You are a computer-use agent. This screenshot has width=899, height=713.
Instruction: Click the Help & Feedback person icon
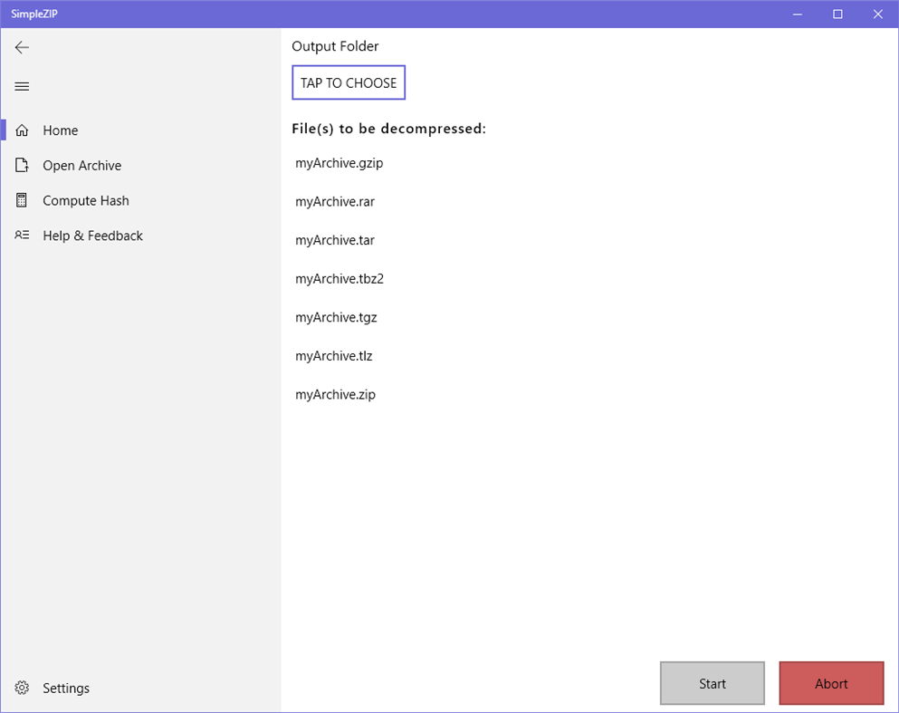(22, 235)
